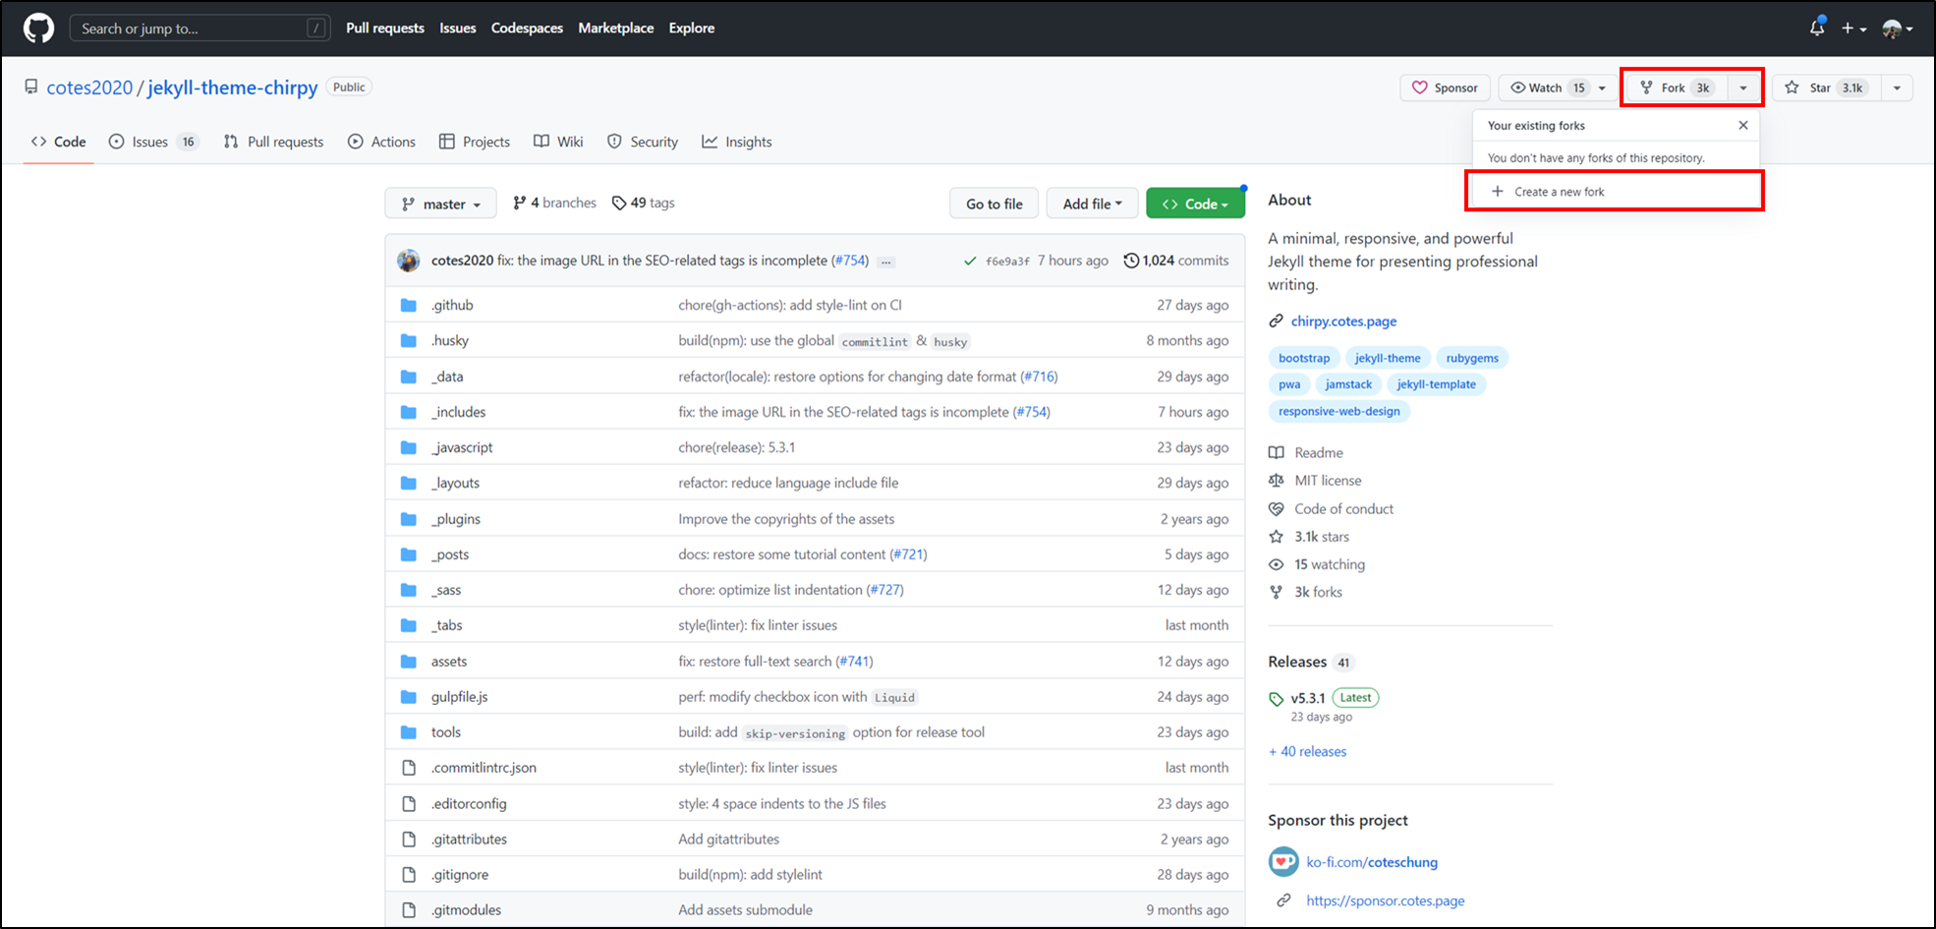Dismiss the existing forks popup

point(1742,125)
